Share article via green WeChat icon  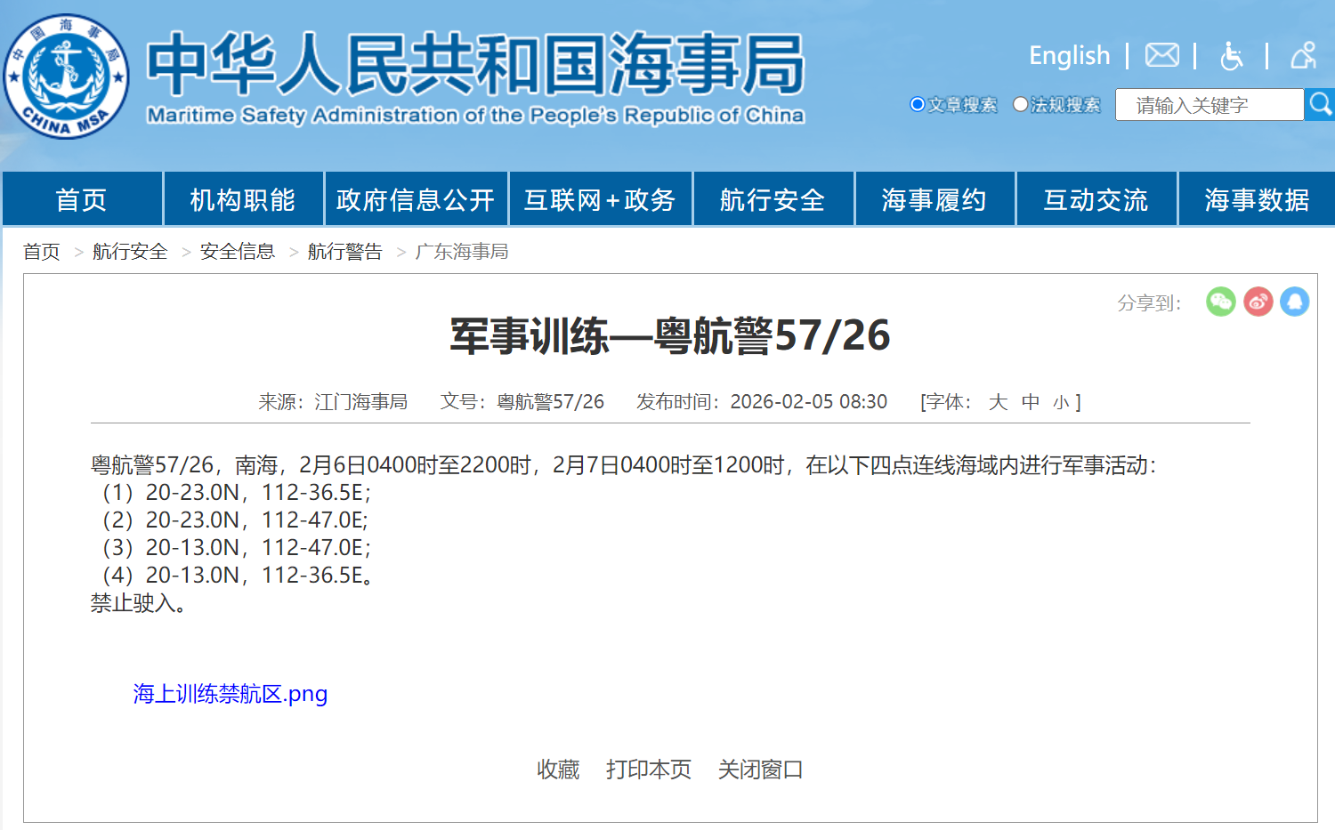click(x=1220, y=302)
